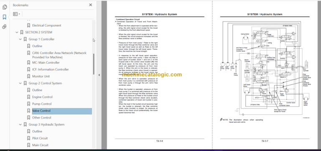Click bookmark icon beside Main Circuit
321x151 pixels.
pos(29,145)
